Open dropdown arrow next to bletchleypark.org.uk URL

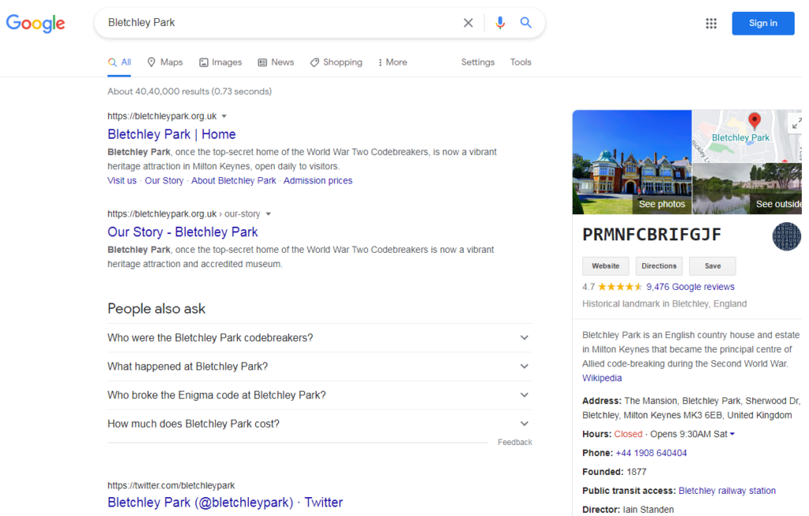click(224, 117)
